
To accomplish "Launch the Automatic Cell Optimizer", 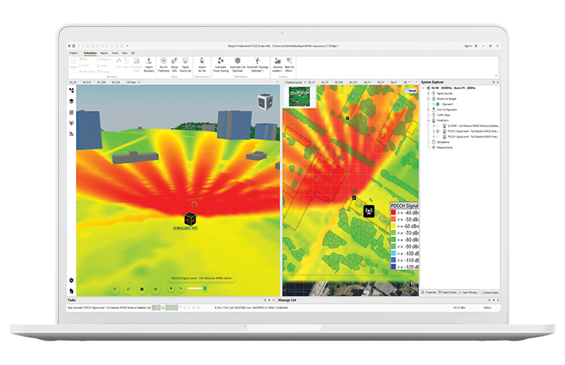I will [x=238, y=65].
